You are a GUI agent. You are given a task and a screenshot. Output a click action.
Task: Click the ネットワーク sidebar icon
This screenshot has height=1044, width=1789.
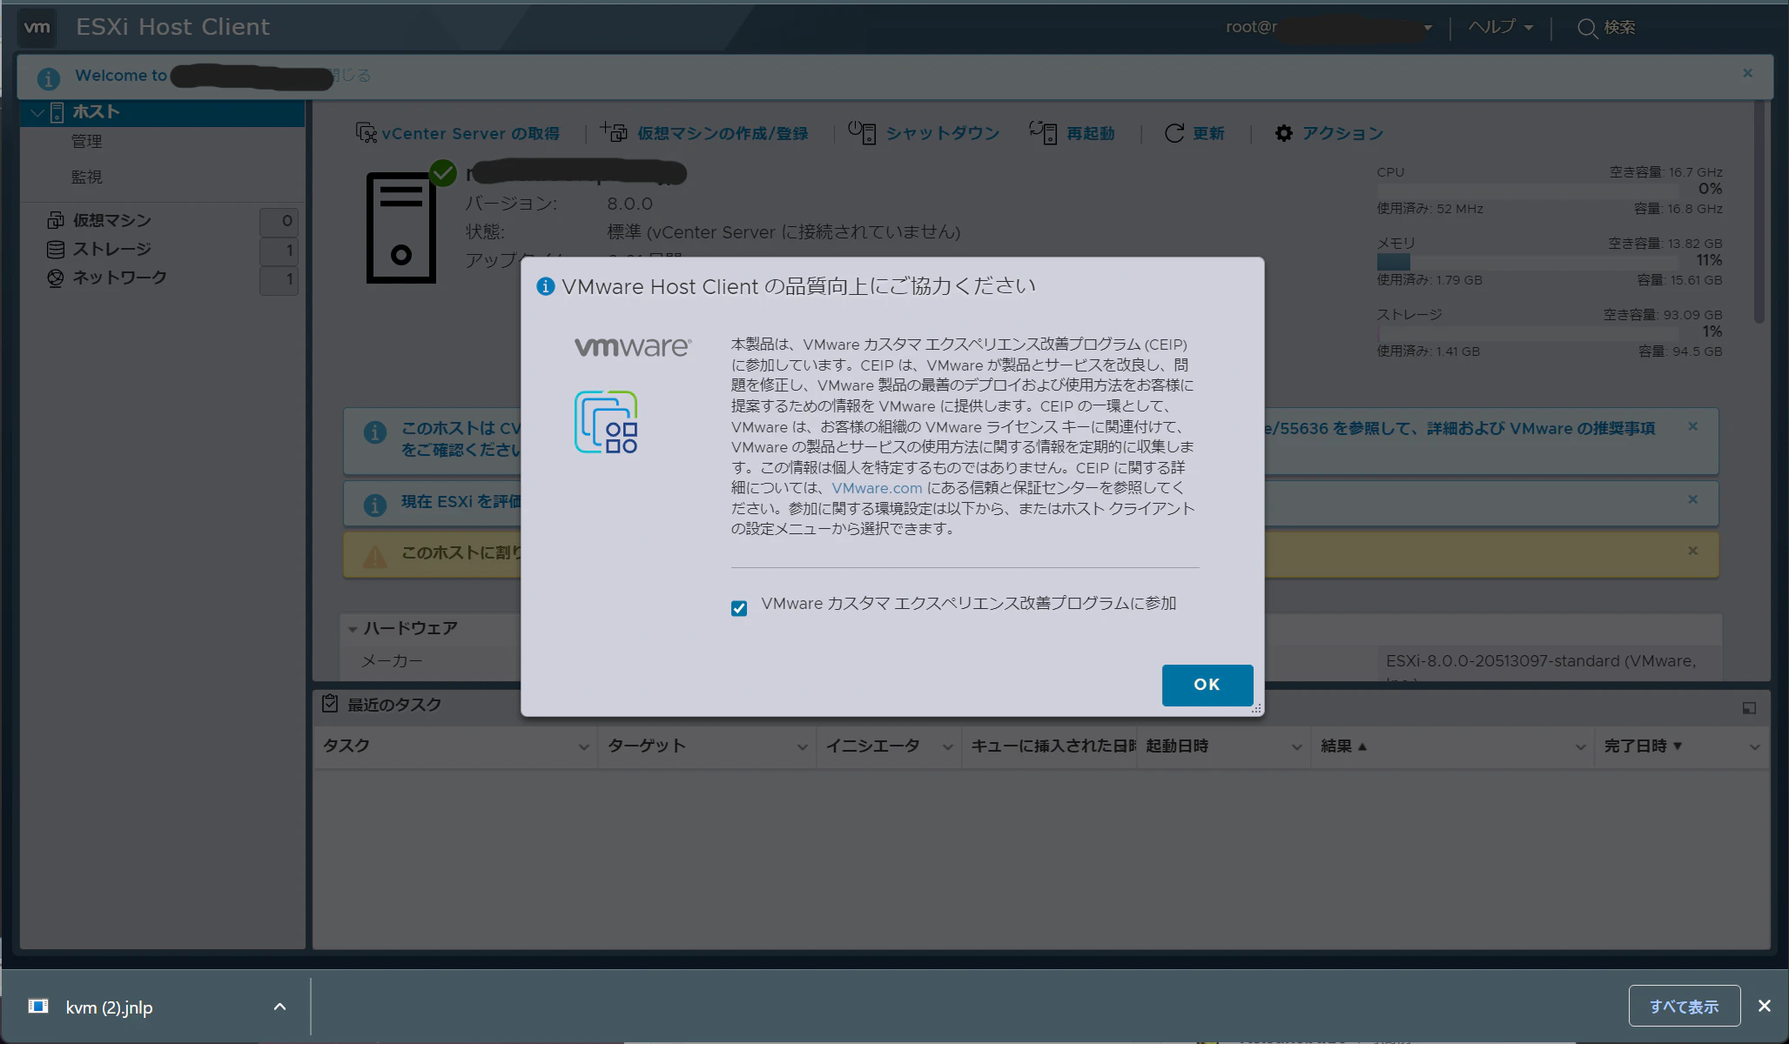(x=56, y=278)
